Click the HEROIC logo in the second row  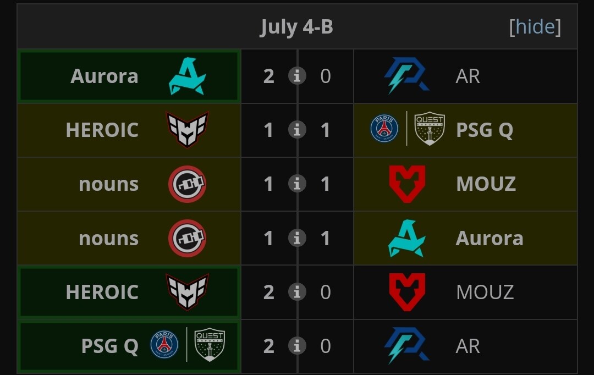(x=187, y=130)
